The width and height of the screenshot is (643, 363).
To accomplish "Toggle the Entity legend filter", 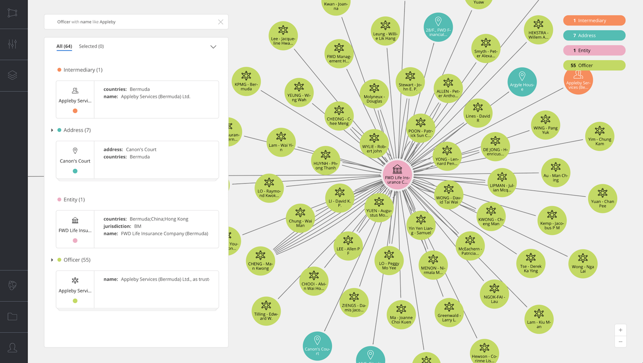I will click(x=594, y=50).
